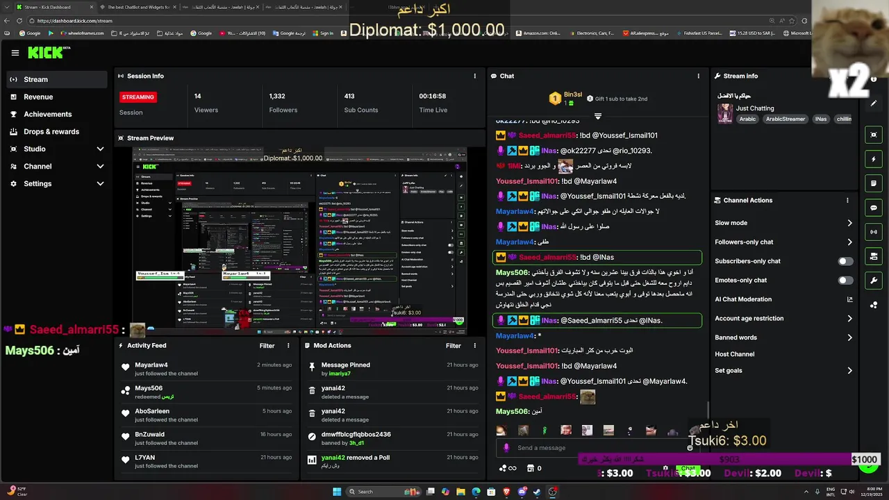The image size is (889, 500).
Task: Click the lightning bolt icon in right sidebar
Action: tap(874, 159)
